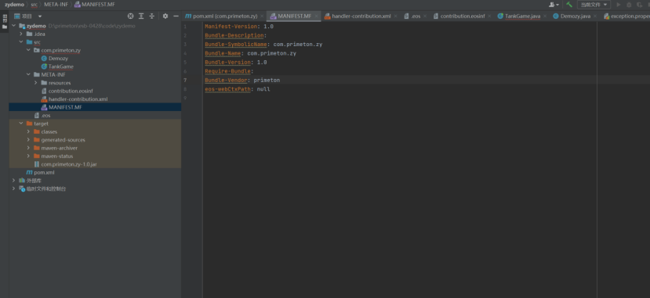Hide the project panel with minus icon
This screenshot has height=298, width=650.
click(x=176, y=16)
